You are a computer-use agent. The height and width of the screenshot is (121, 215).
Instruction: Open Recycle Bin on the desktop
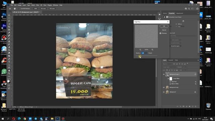[x=208, y=107]
